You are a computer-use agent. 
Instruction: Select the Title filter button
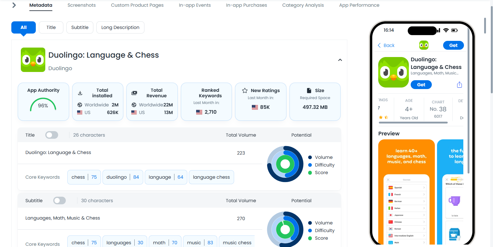[51, 27]
